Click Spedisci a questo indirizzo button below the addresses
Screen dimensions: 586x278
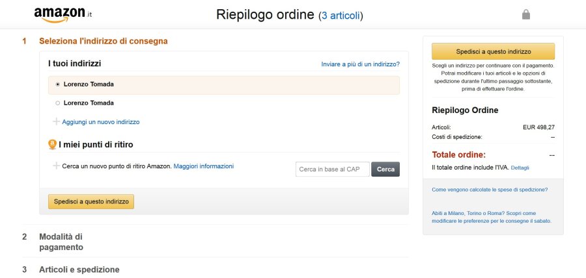(91, 201)
